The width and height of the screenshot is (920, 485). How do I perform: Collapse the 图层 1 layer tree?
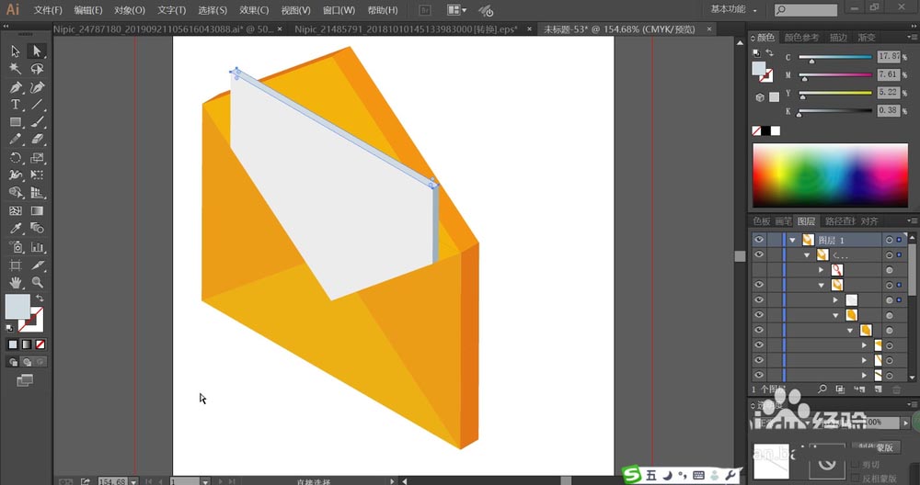click(793, 240)
